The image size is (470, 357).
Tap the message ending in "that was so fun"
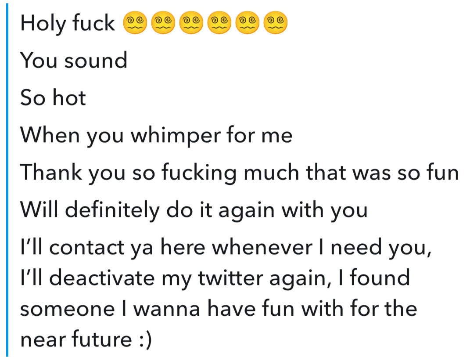tap(239, 173)
